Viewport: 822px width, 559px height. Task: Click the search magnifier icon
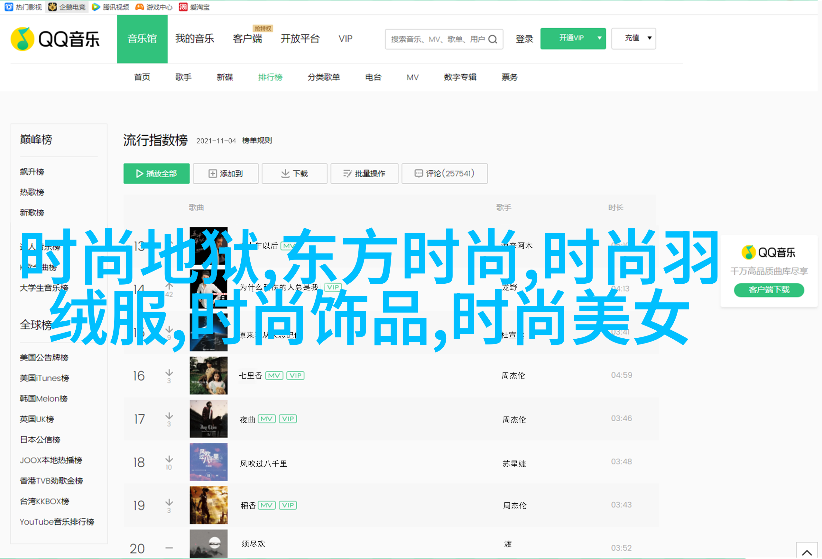pos(493,39)
